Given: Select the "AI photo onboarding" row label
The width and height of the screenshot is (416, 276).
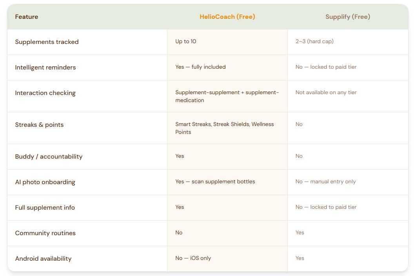Looking at the screenshot, I should (x=45, y=182).
